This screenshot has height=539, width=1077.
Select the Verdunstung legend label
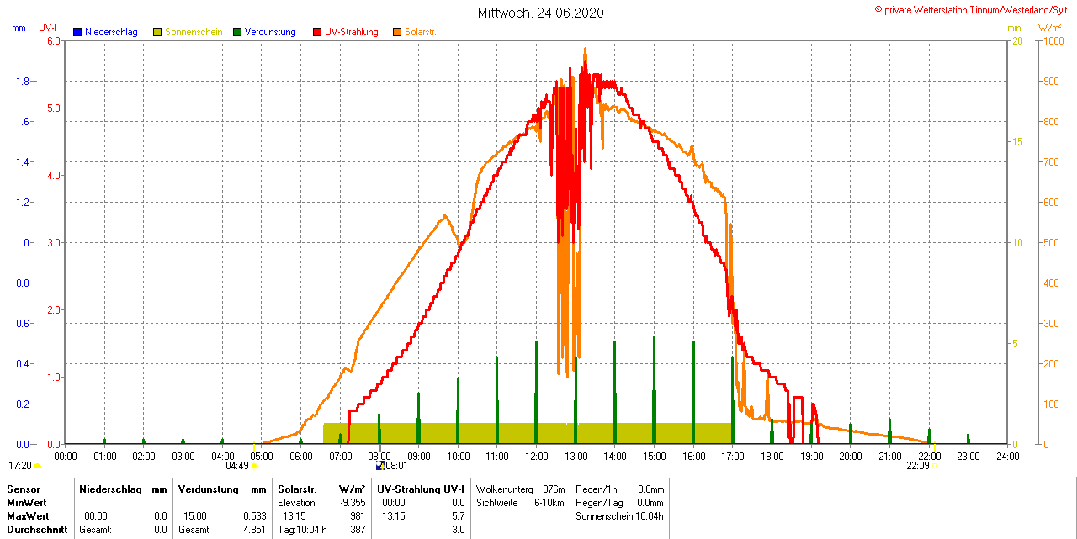pyautogui.click(x=270, y=32)
